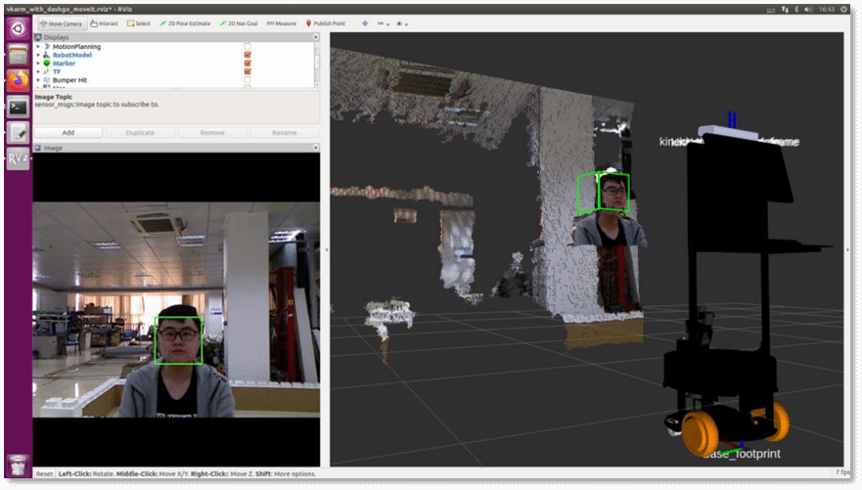Image resolution: width=862 pixels, height=490 pixels.
Task: Pick the 2D Nav Goal tool
Action: pyautogui.click(x=238, y=23)
